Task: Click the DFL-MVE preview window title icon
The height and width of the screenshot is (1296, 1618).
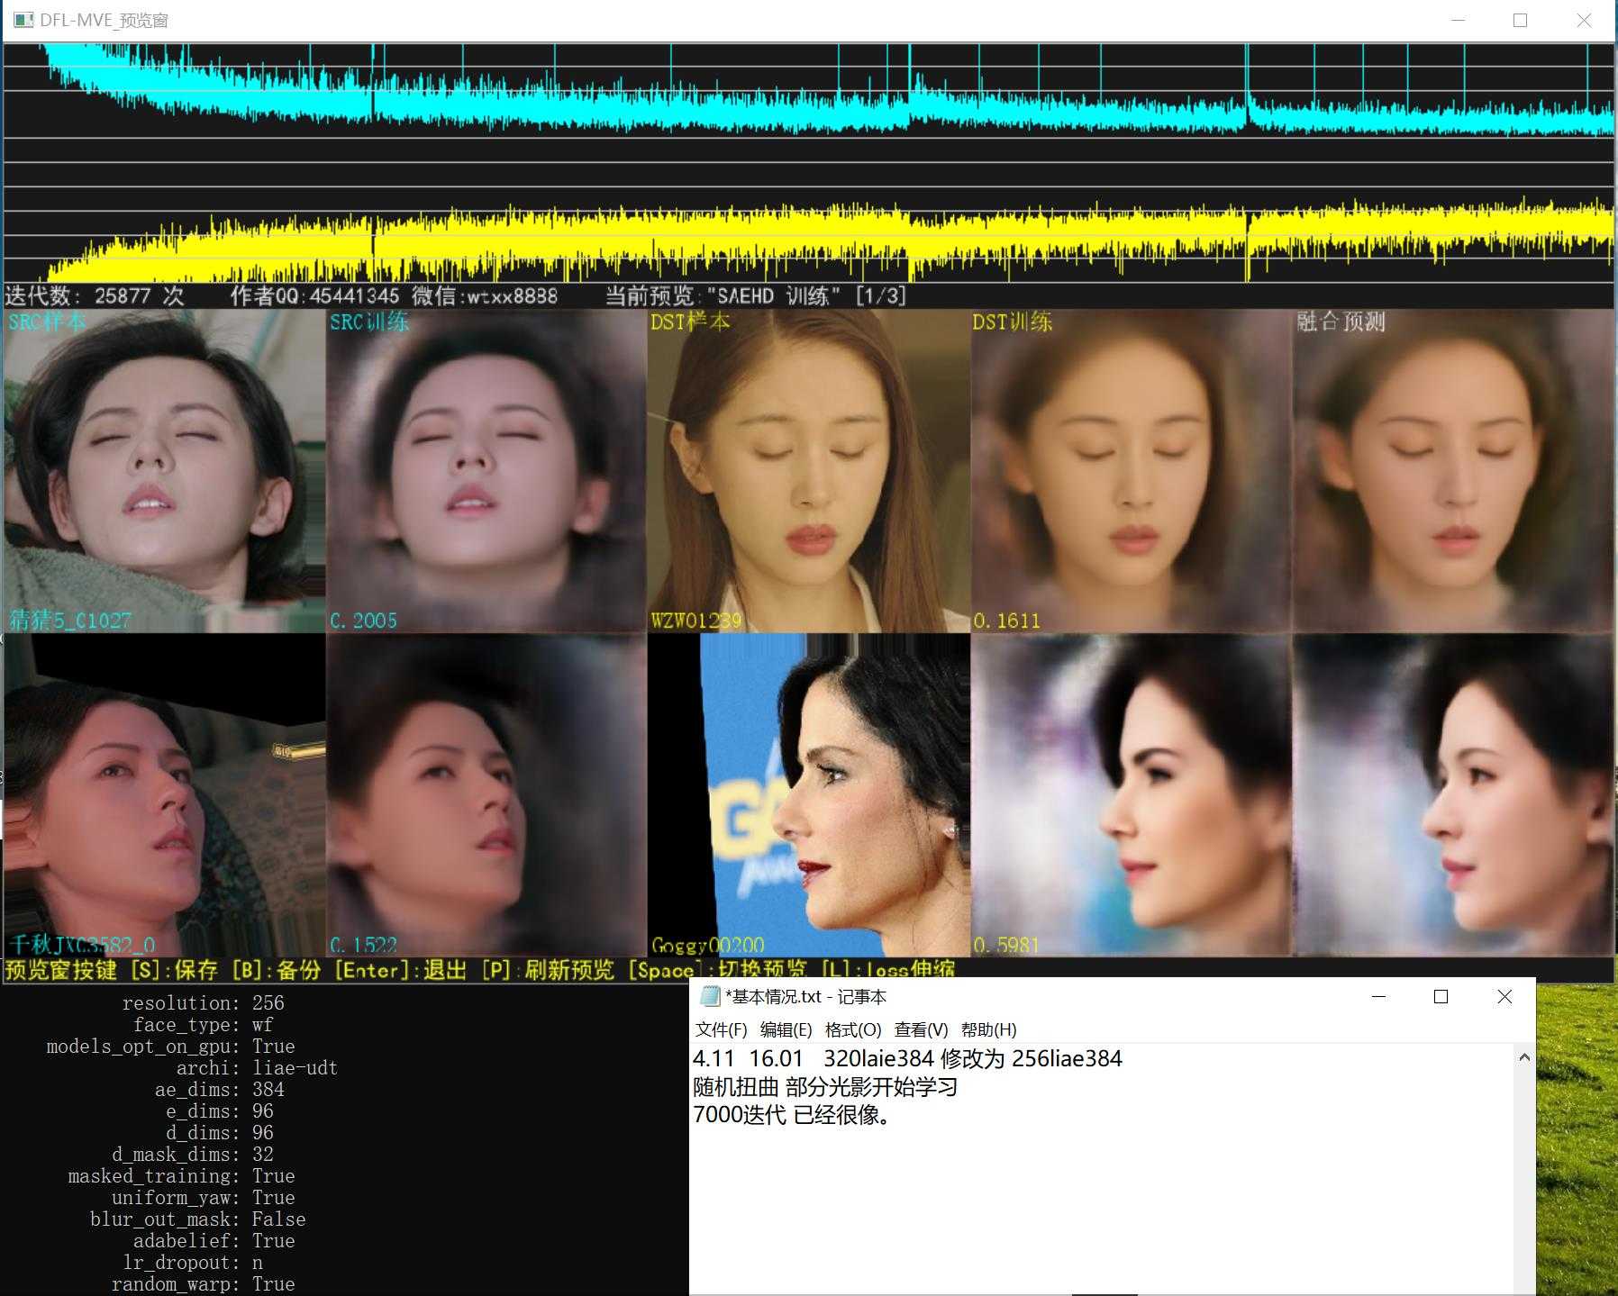Action: 23,20
